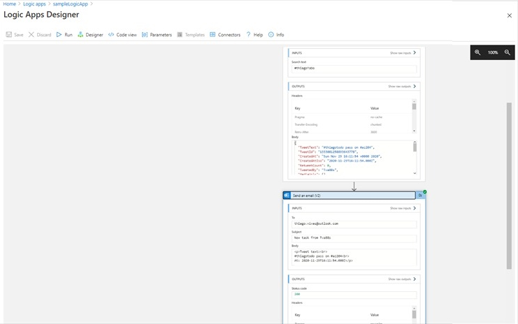This screenshot has width=518, height=324.
Task: Click the magnifier icon left of 100%
Action: pyautogui.click(x=477, y=52)
